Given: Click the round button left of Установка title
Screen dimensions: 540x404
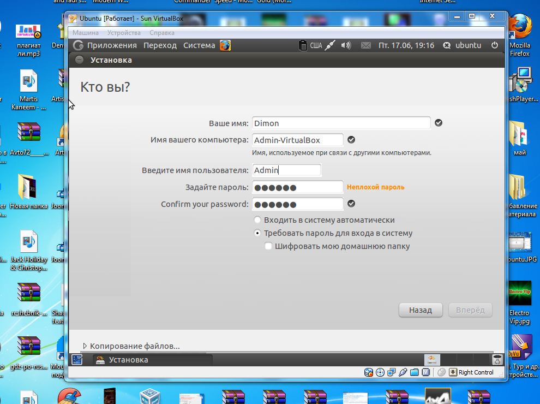Looking at the screenshot, I should [x=79, y=60].
